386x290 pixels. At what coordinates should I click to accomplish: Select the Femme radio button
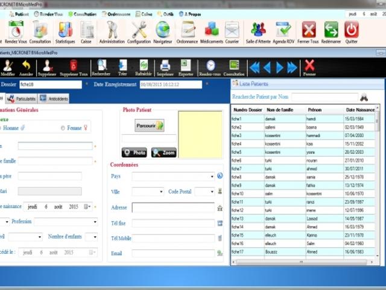tap(63, 128)
